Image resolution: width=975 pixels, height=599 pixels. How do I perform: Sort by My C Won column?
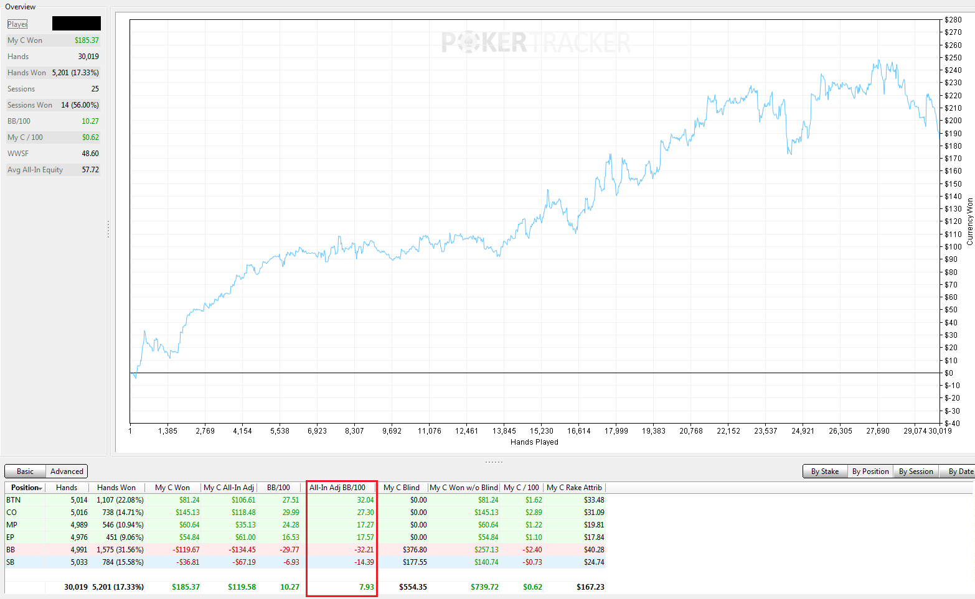(x=172, y=488)
